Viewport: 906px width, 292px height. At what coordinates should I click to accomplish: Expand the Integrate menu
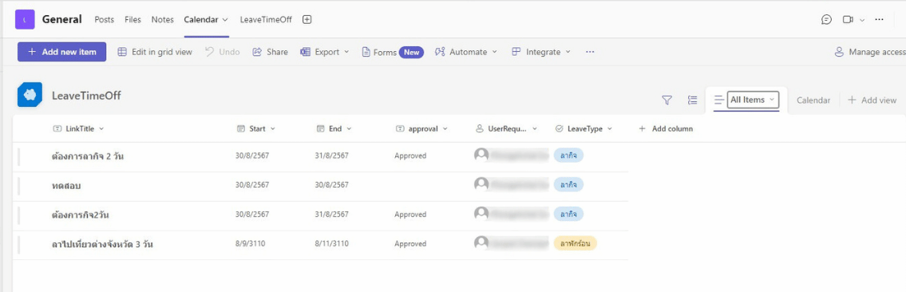pos(541,52)
